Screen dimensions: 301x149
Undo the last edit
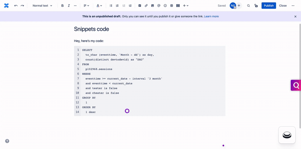16,6
